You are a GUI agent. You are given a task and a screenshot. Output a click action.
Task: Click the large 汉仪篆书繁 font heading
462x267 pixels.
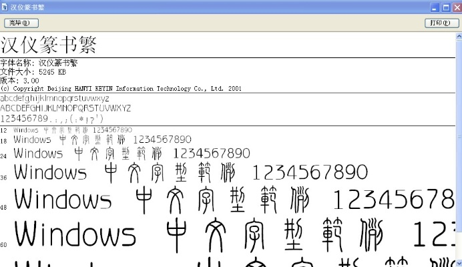coord(49,45)
